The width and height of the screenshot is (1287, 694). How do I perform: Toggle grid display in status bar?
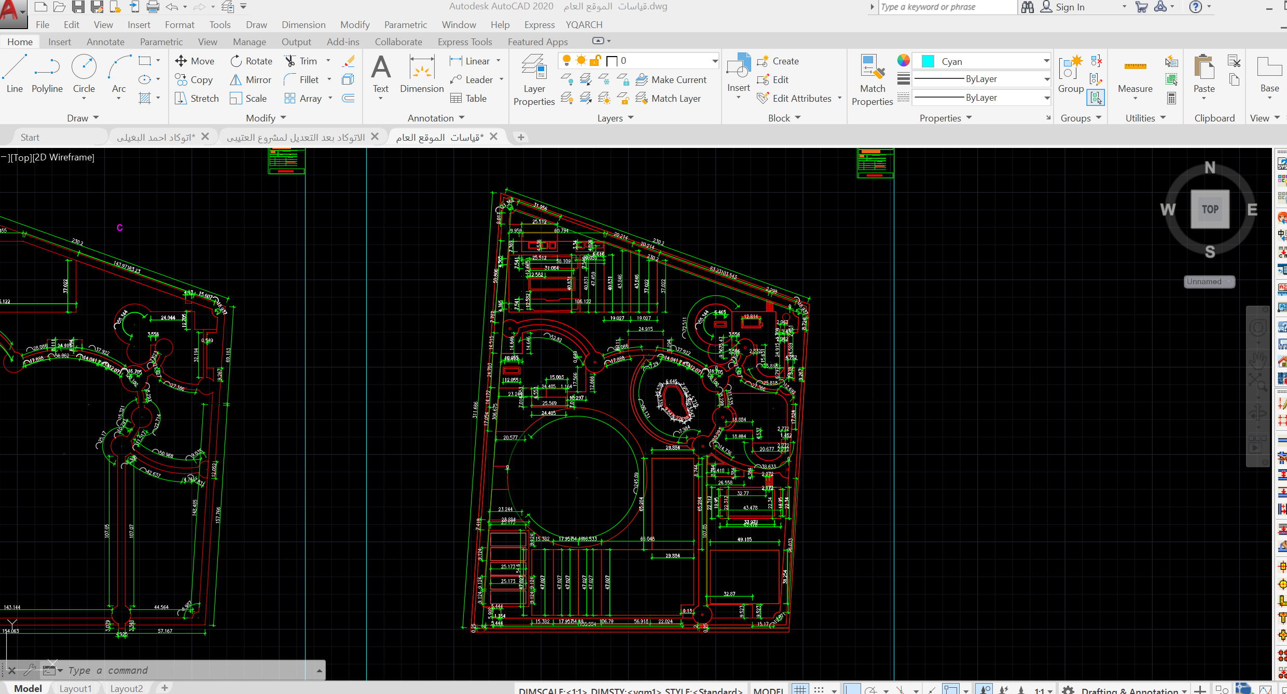coord(800,689)
